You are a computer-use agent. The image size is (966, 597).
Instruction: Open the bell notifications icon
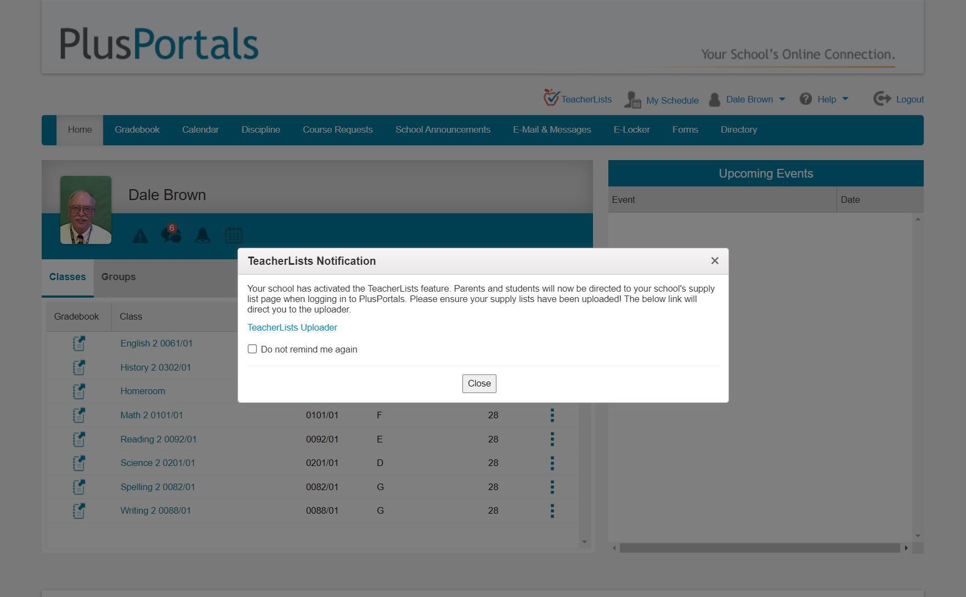coord(202,235)
